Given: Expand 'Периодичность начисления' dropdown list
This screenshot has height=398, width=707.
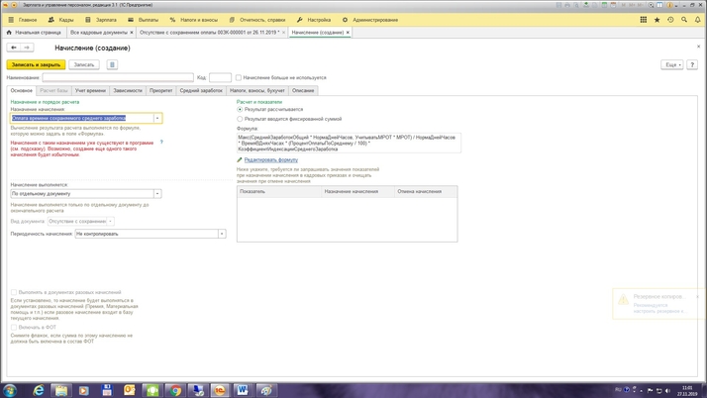Looking at the screenshot, I should tap(222, 235).
